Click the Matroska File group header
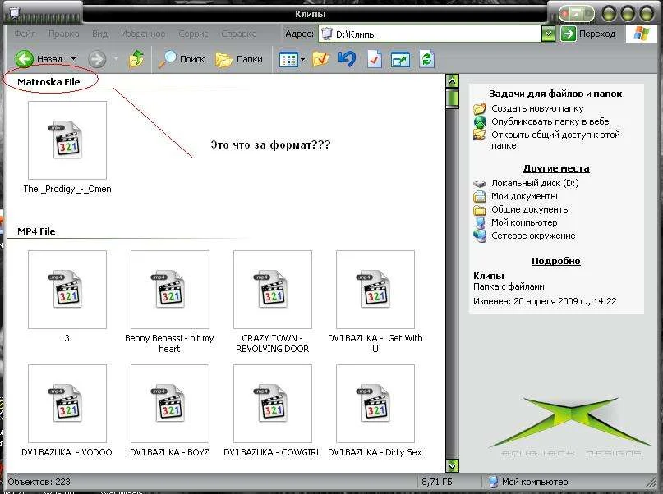Image resolution: width=663 pixels, height=494 pixels. click(x=48, y=82)
